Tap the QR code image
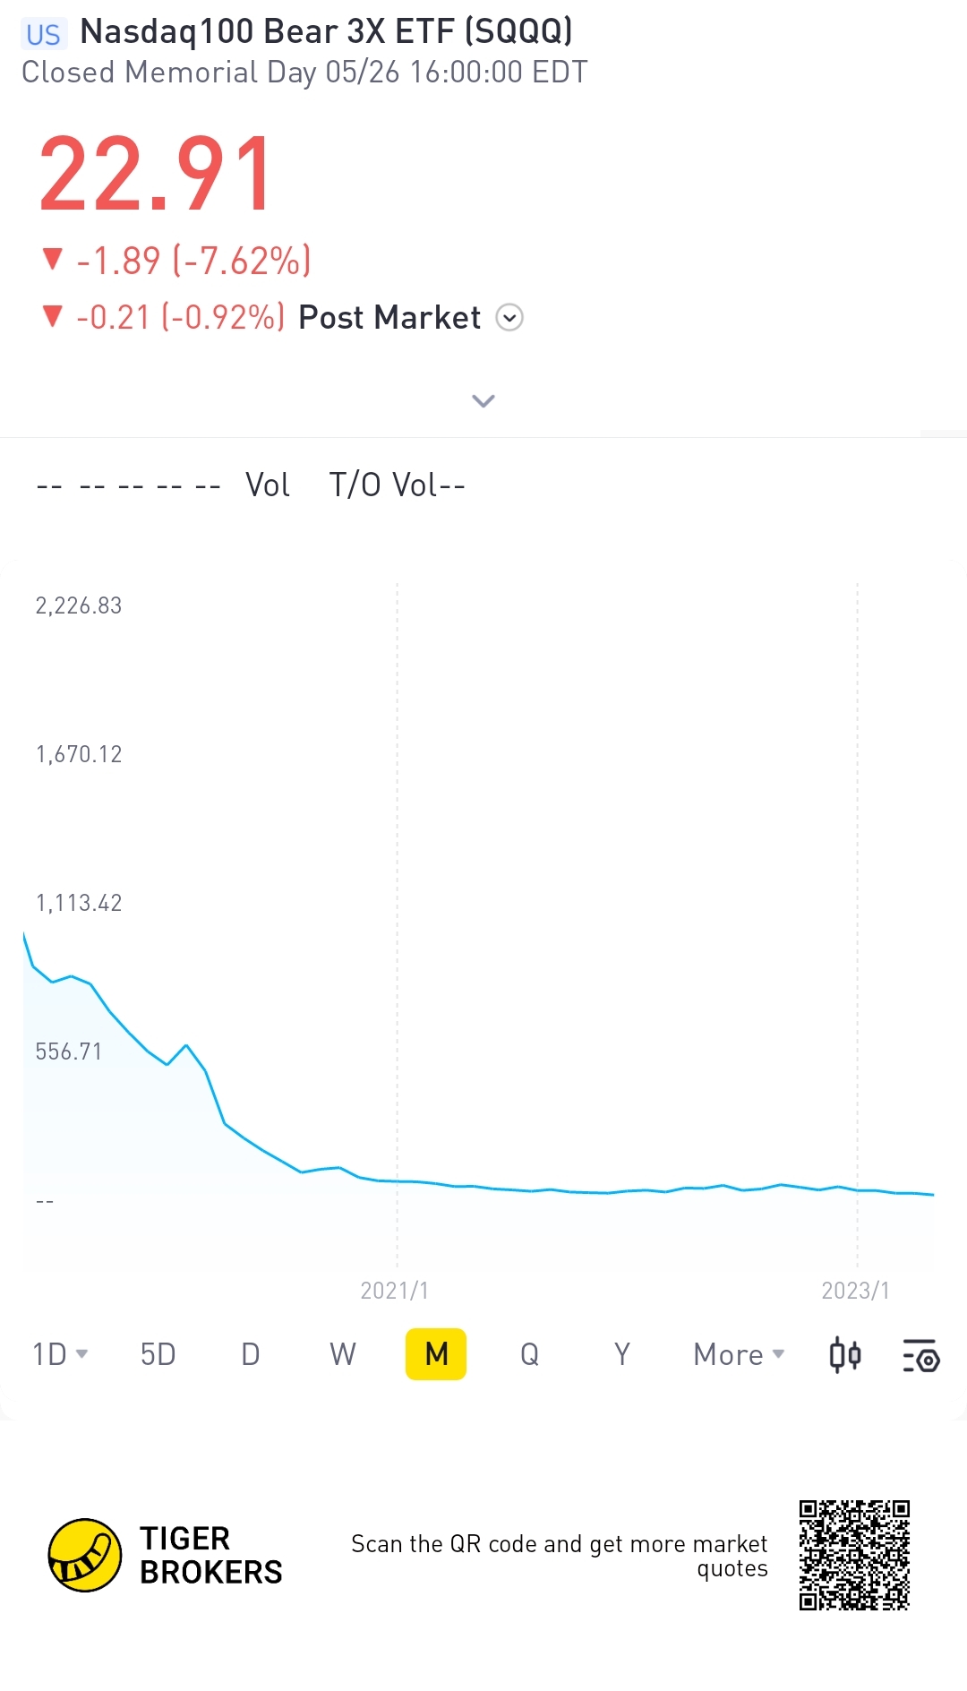The height and width of the screenshot is (1691, 967). [854, 1555]
